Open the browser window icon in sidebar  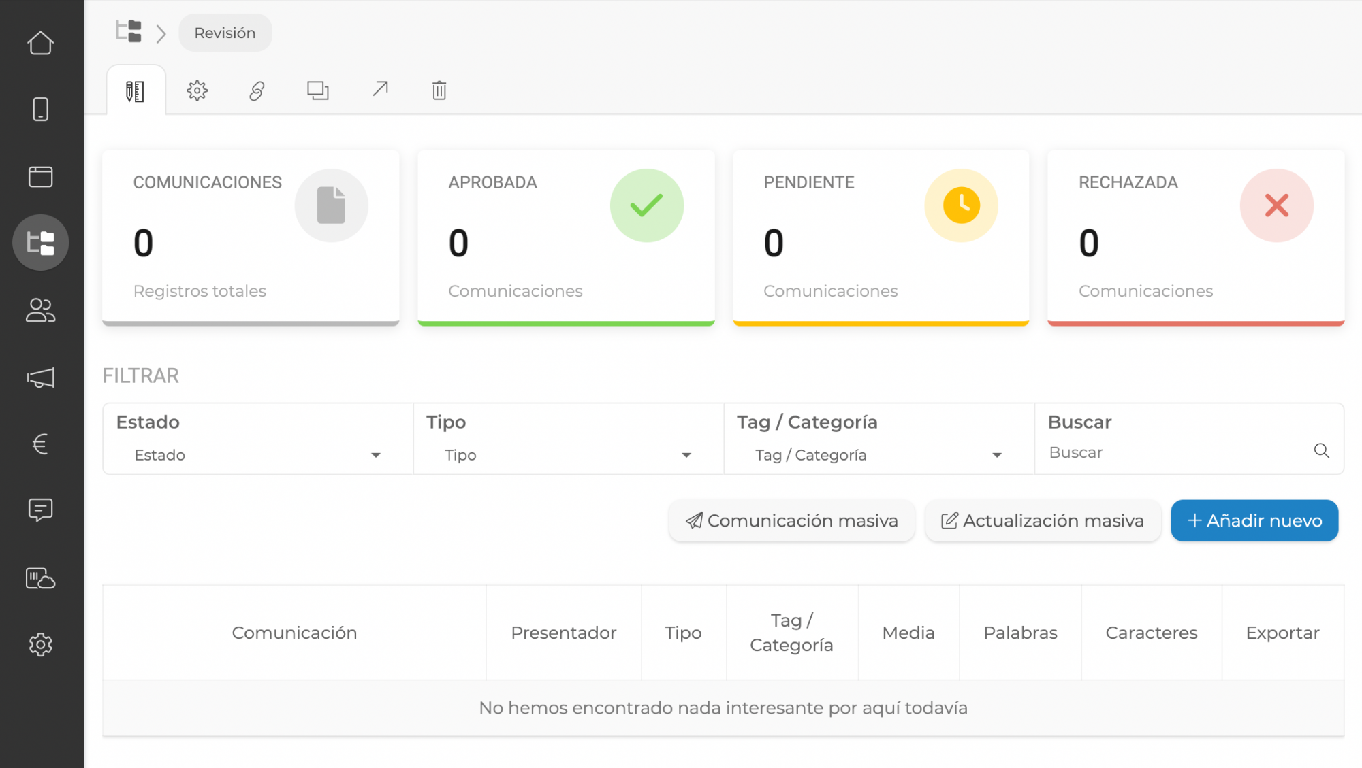coord(40,176)
